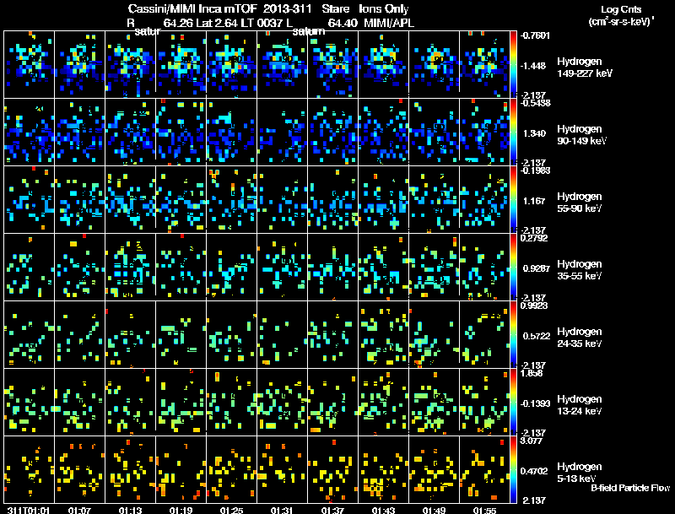The height and width of the screenshot is (514, 675).
Task: Click the -0.7601 color scale maximum
Action: 534,35
